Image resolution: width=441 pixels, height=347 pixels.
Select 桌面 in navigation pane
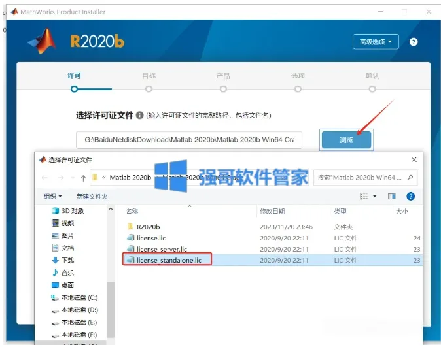(x=63, y=285)
